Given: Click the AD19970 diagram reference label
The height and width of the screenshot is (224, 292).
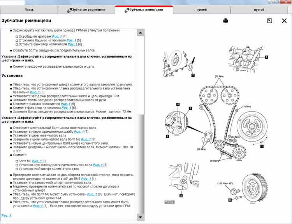Looking at the screenshot, I should [169, 202].
